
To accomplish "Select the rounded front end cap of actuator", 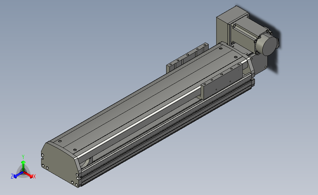I will (60, 164).
